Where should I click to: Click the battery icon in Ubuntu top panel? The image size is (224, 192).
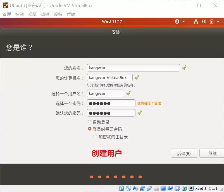click(x=212, y=21)
